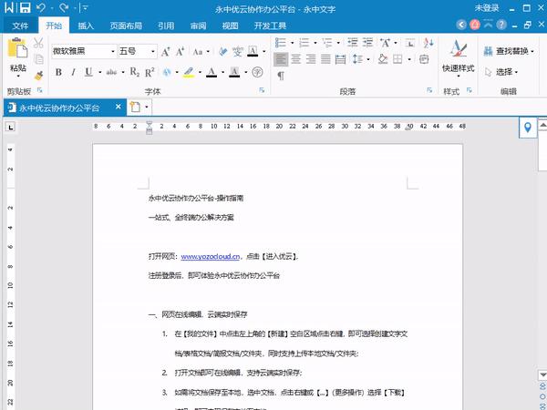547x410 pixels.
Task: Apply Subscript R₂ formatting
Action: tap(135, 72)
